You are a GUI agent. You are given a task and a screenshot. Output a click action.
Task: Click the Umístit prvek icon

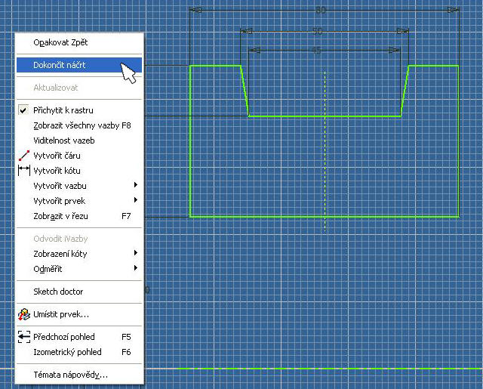23,314
